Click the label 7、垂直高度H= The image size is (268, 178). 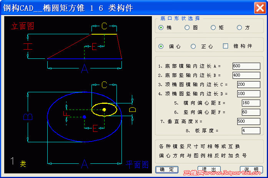tap(181, 121)
